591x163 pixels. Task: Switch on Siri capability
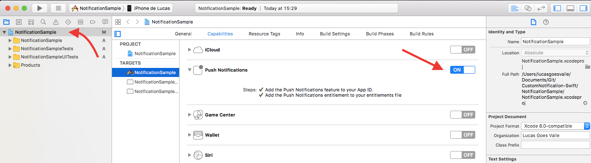pyautogui.click(x=463, y=155)
